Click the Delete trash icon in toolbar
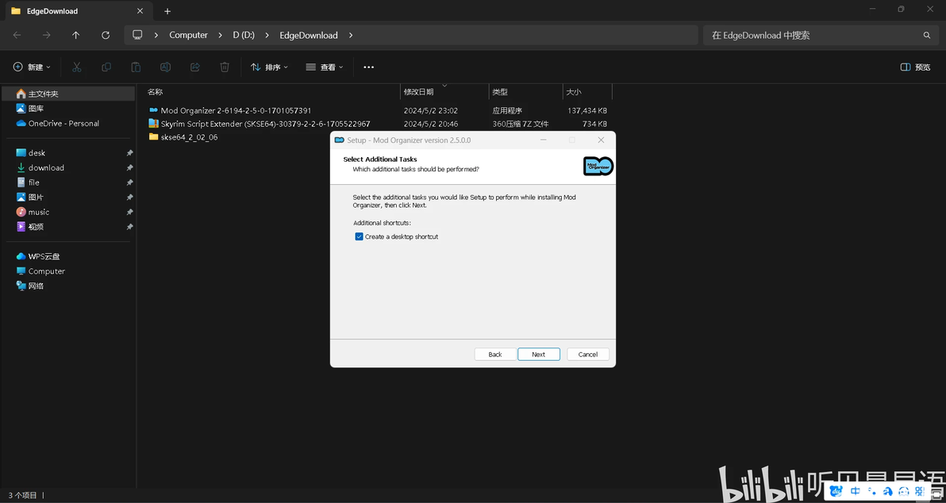 click(x=225, y=67)
